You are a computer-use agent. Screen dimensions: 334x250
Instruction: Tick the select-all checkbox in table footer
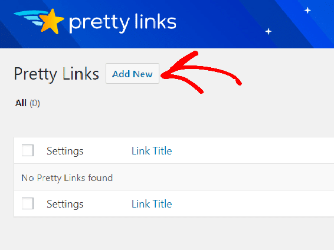[x=28, y=203]
